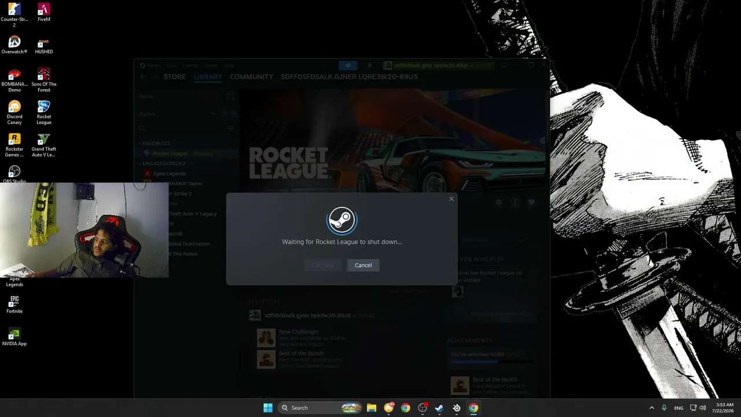Switch to the active Chrome window on taskbar
This screenshot has height=417, width=741.
tap(474, 408)
